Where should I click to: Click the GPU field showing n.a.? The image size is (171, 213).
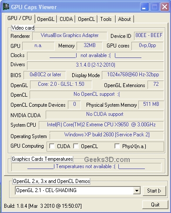coord(38,46)
